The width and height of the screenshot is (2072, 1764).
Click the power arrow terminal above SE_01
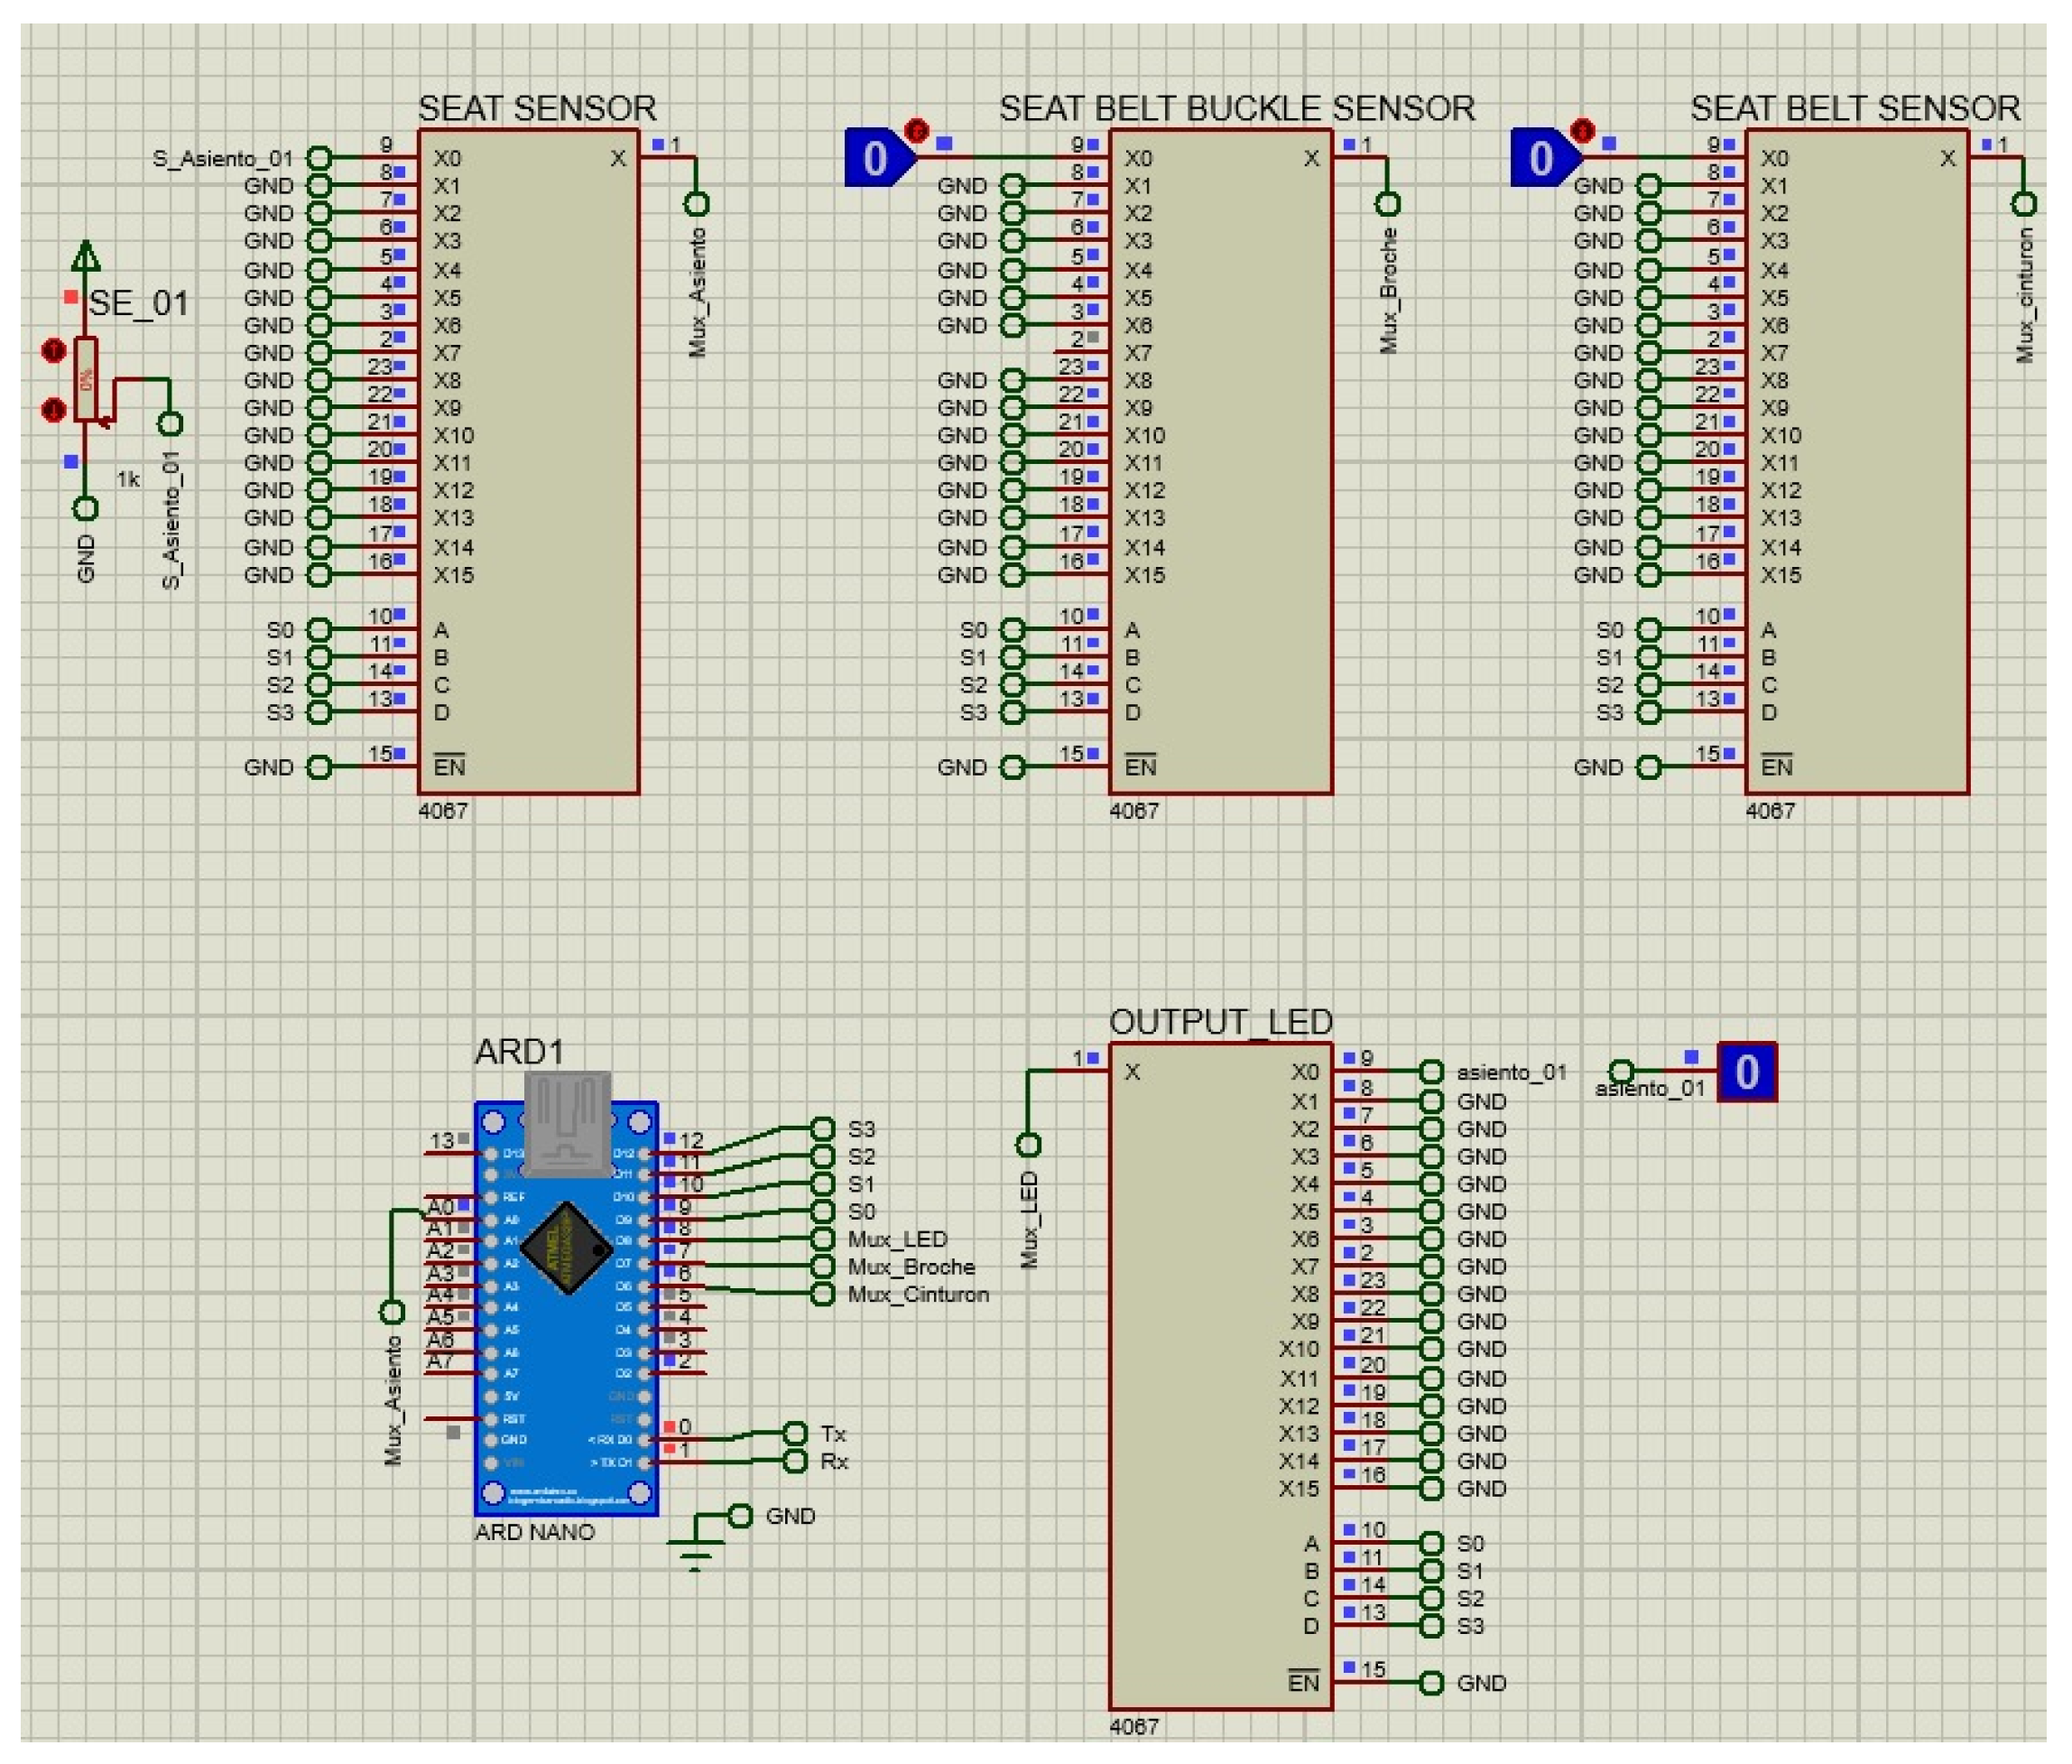click(x=86, y=256)
